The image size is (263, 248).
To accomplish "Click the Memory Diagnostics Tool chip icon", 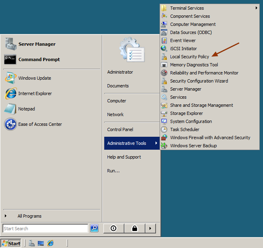I will pos(164,65).
